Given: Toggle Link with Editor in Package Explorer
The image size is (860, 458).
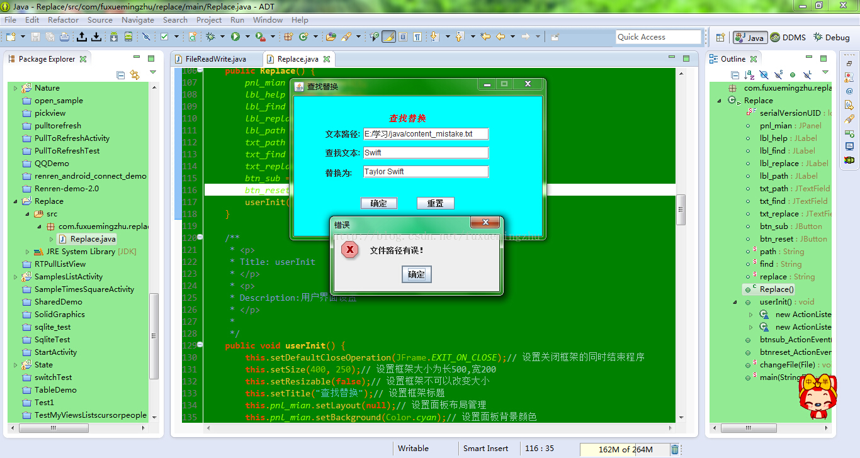Looking at the screenshot, I should pos(135,75).
